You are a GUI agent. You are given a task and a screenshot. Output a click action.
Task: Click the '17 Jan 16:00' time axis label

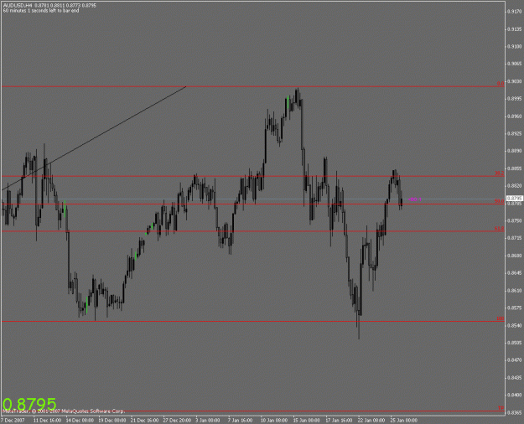click(x=339, y=420)
